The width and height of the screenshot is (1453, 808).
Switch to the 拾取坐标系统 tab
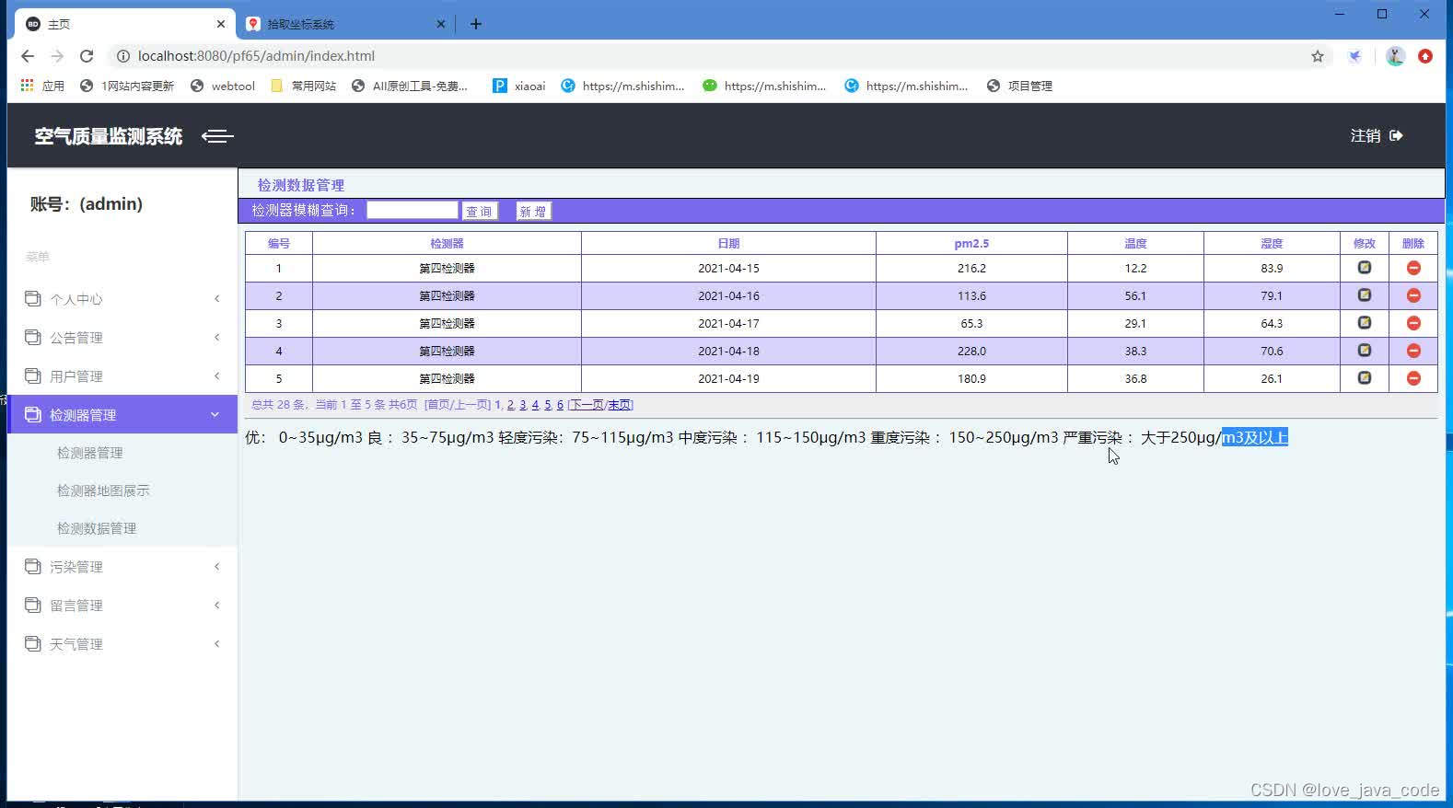pos(344,24)
